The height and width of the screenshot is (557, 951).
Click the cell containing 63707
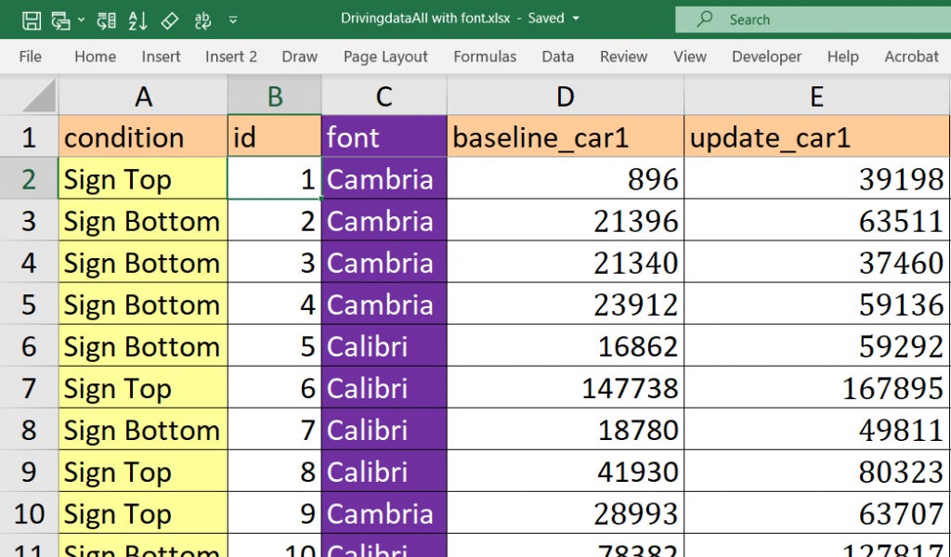coord(817,513)
